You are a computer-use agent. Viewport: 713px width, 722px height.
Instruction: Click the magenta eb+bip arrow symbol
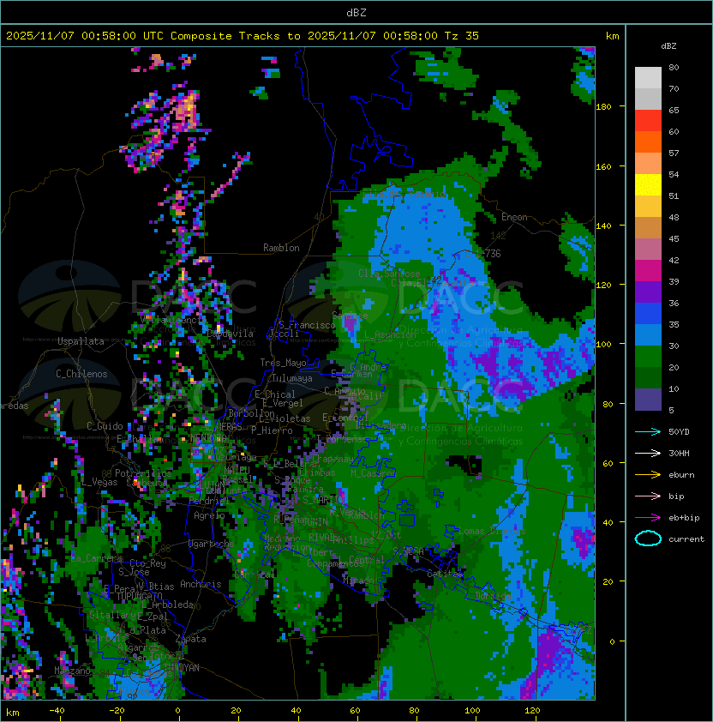click(x=648, y=518)
